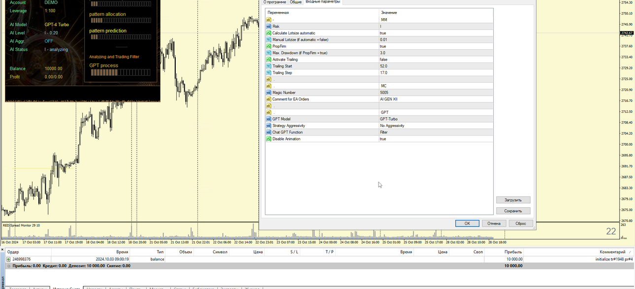This screenshot has width=635, height=289.
Task: Click the icon next to Calculate Lotsize automatic
Action: click(x=268, y=33)
